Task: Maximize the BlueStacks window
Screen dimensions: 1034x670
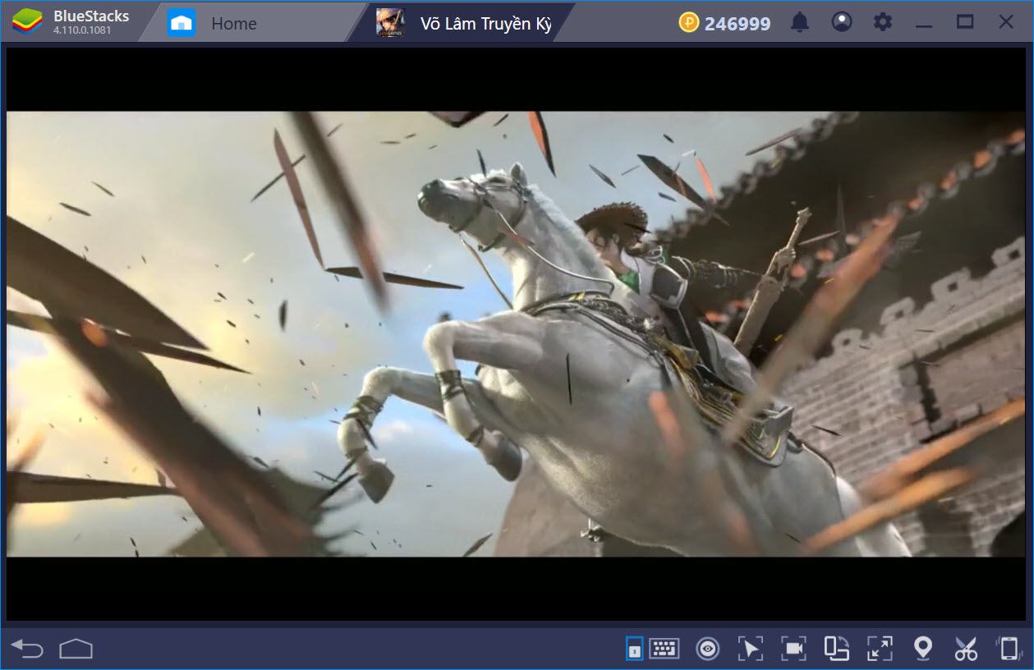Action: 965,22
